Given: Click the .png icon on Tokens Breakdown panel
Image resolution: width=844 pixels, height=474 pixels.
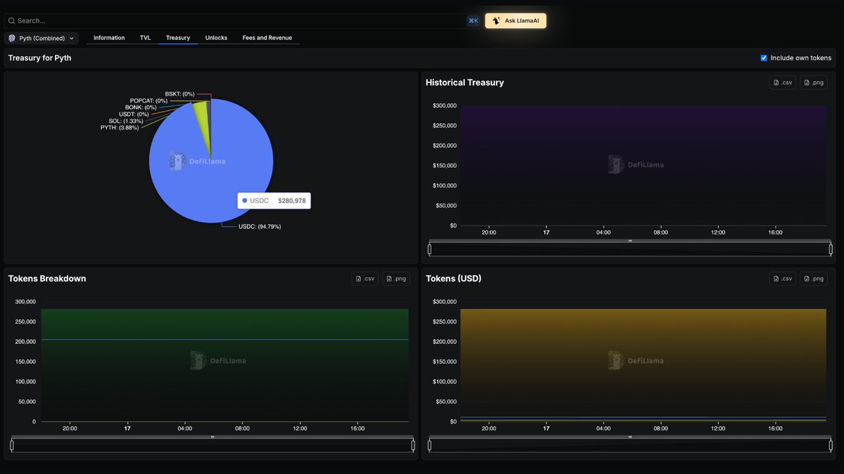Looking at the screenshot, I should [396, 278].
